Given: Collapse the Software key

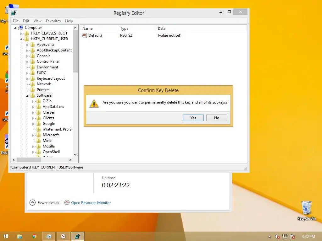Looking at the screenshot, I should coord(27,96).
